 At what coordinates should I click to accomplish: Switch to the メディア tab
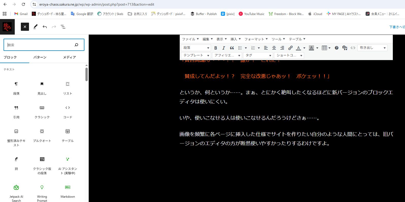[69, 57]
